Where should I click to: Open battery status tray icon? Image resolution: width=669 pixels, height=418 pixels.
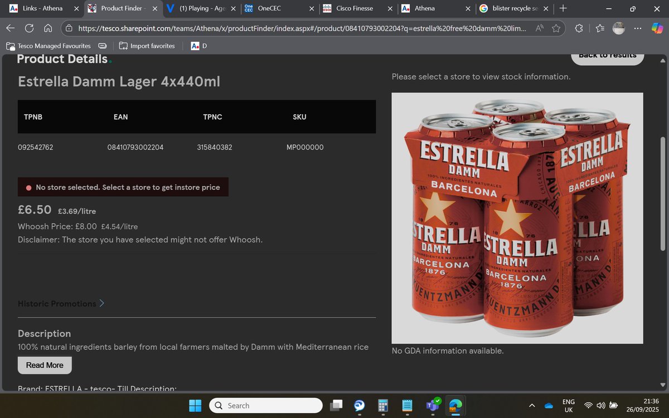pyautogui.click(x=614, y=405)
